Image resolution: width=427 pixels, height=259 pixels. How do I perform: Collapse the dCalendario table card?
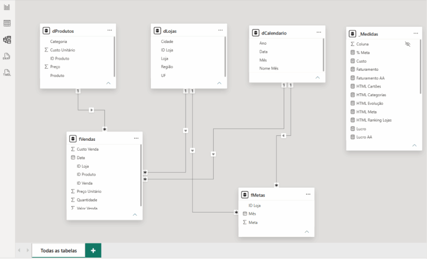point(317,77)
